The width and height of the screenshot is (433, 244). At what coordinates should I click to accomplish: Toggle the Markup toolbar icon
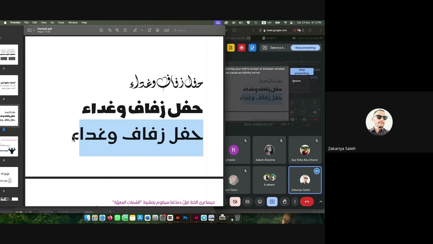(158, 30)
